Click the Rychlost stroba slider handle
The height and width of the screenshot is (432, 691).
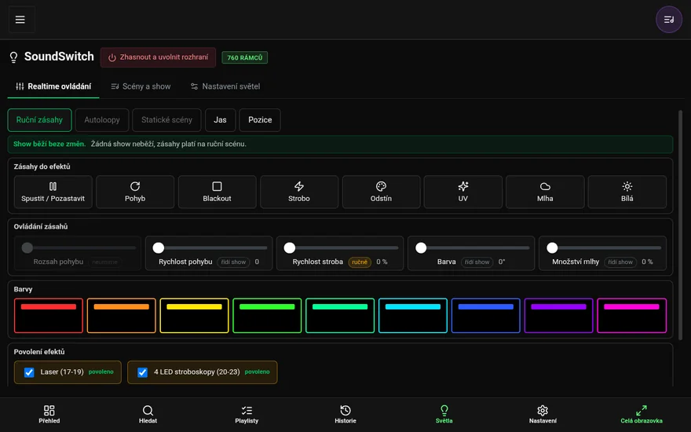(x=290, y=247)
